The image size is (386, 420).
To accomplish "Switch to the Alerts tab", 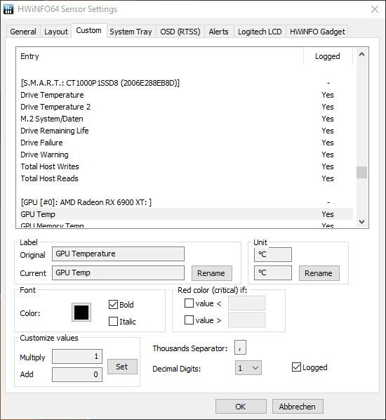I will tap(219, 32).
